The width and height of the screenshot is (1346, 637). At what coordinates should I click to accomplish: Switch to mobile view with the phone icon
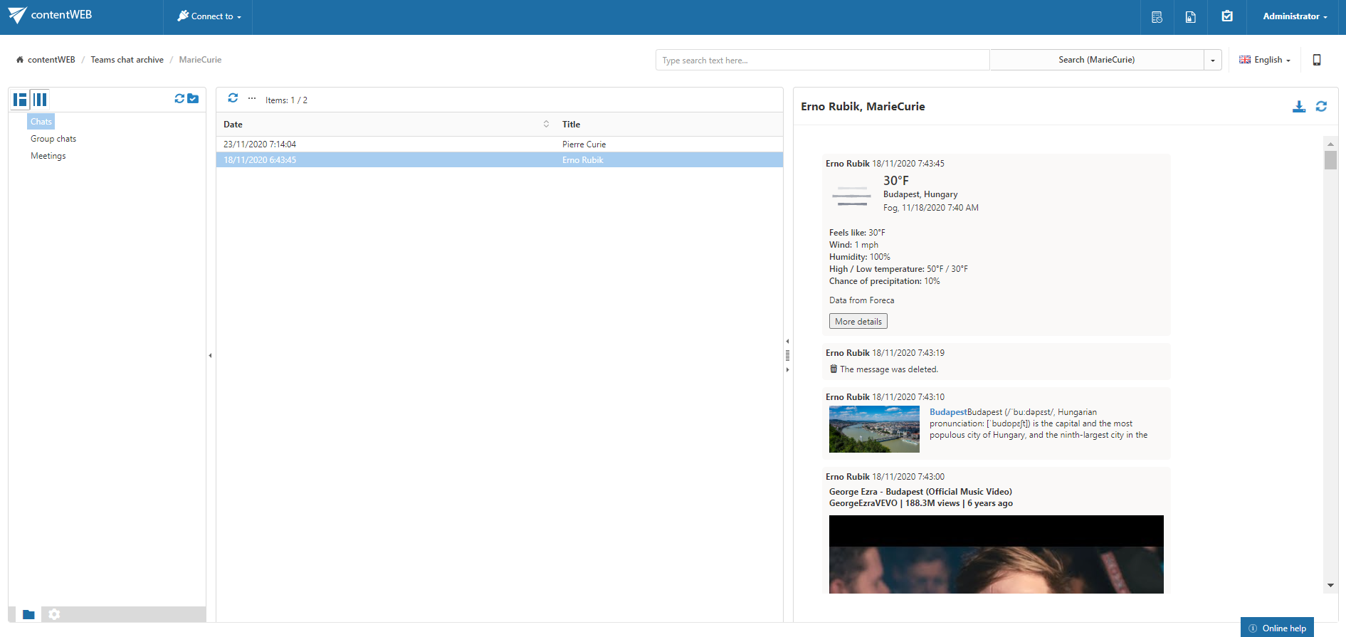[x=1317, y=60]
